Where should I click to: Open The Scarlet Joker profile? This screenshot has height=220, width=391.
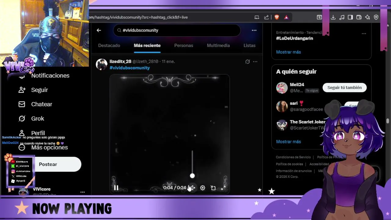(x=307, y=122)
